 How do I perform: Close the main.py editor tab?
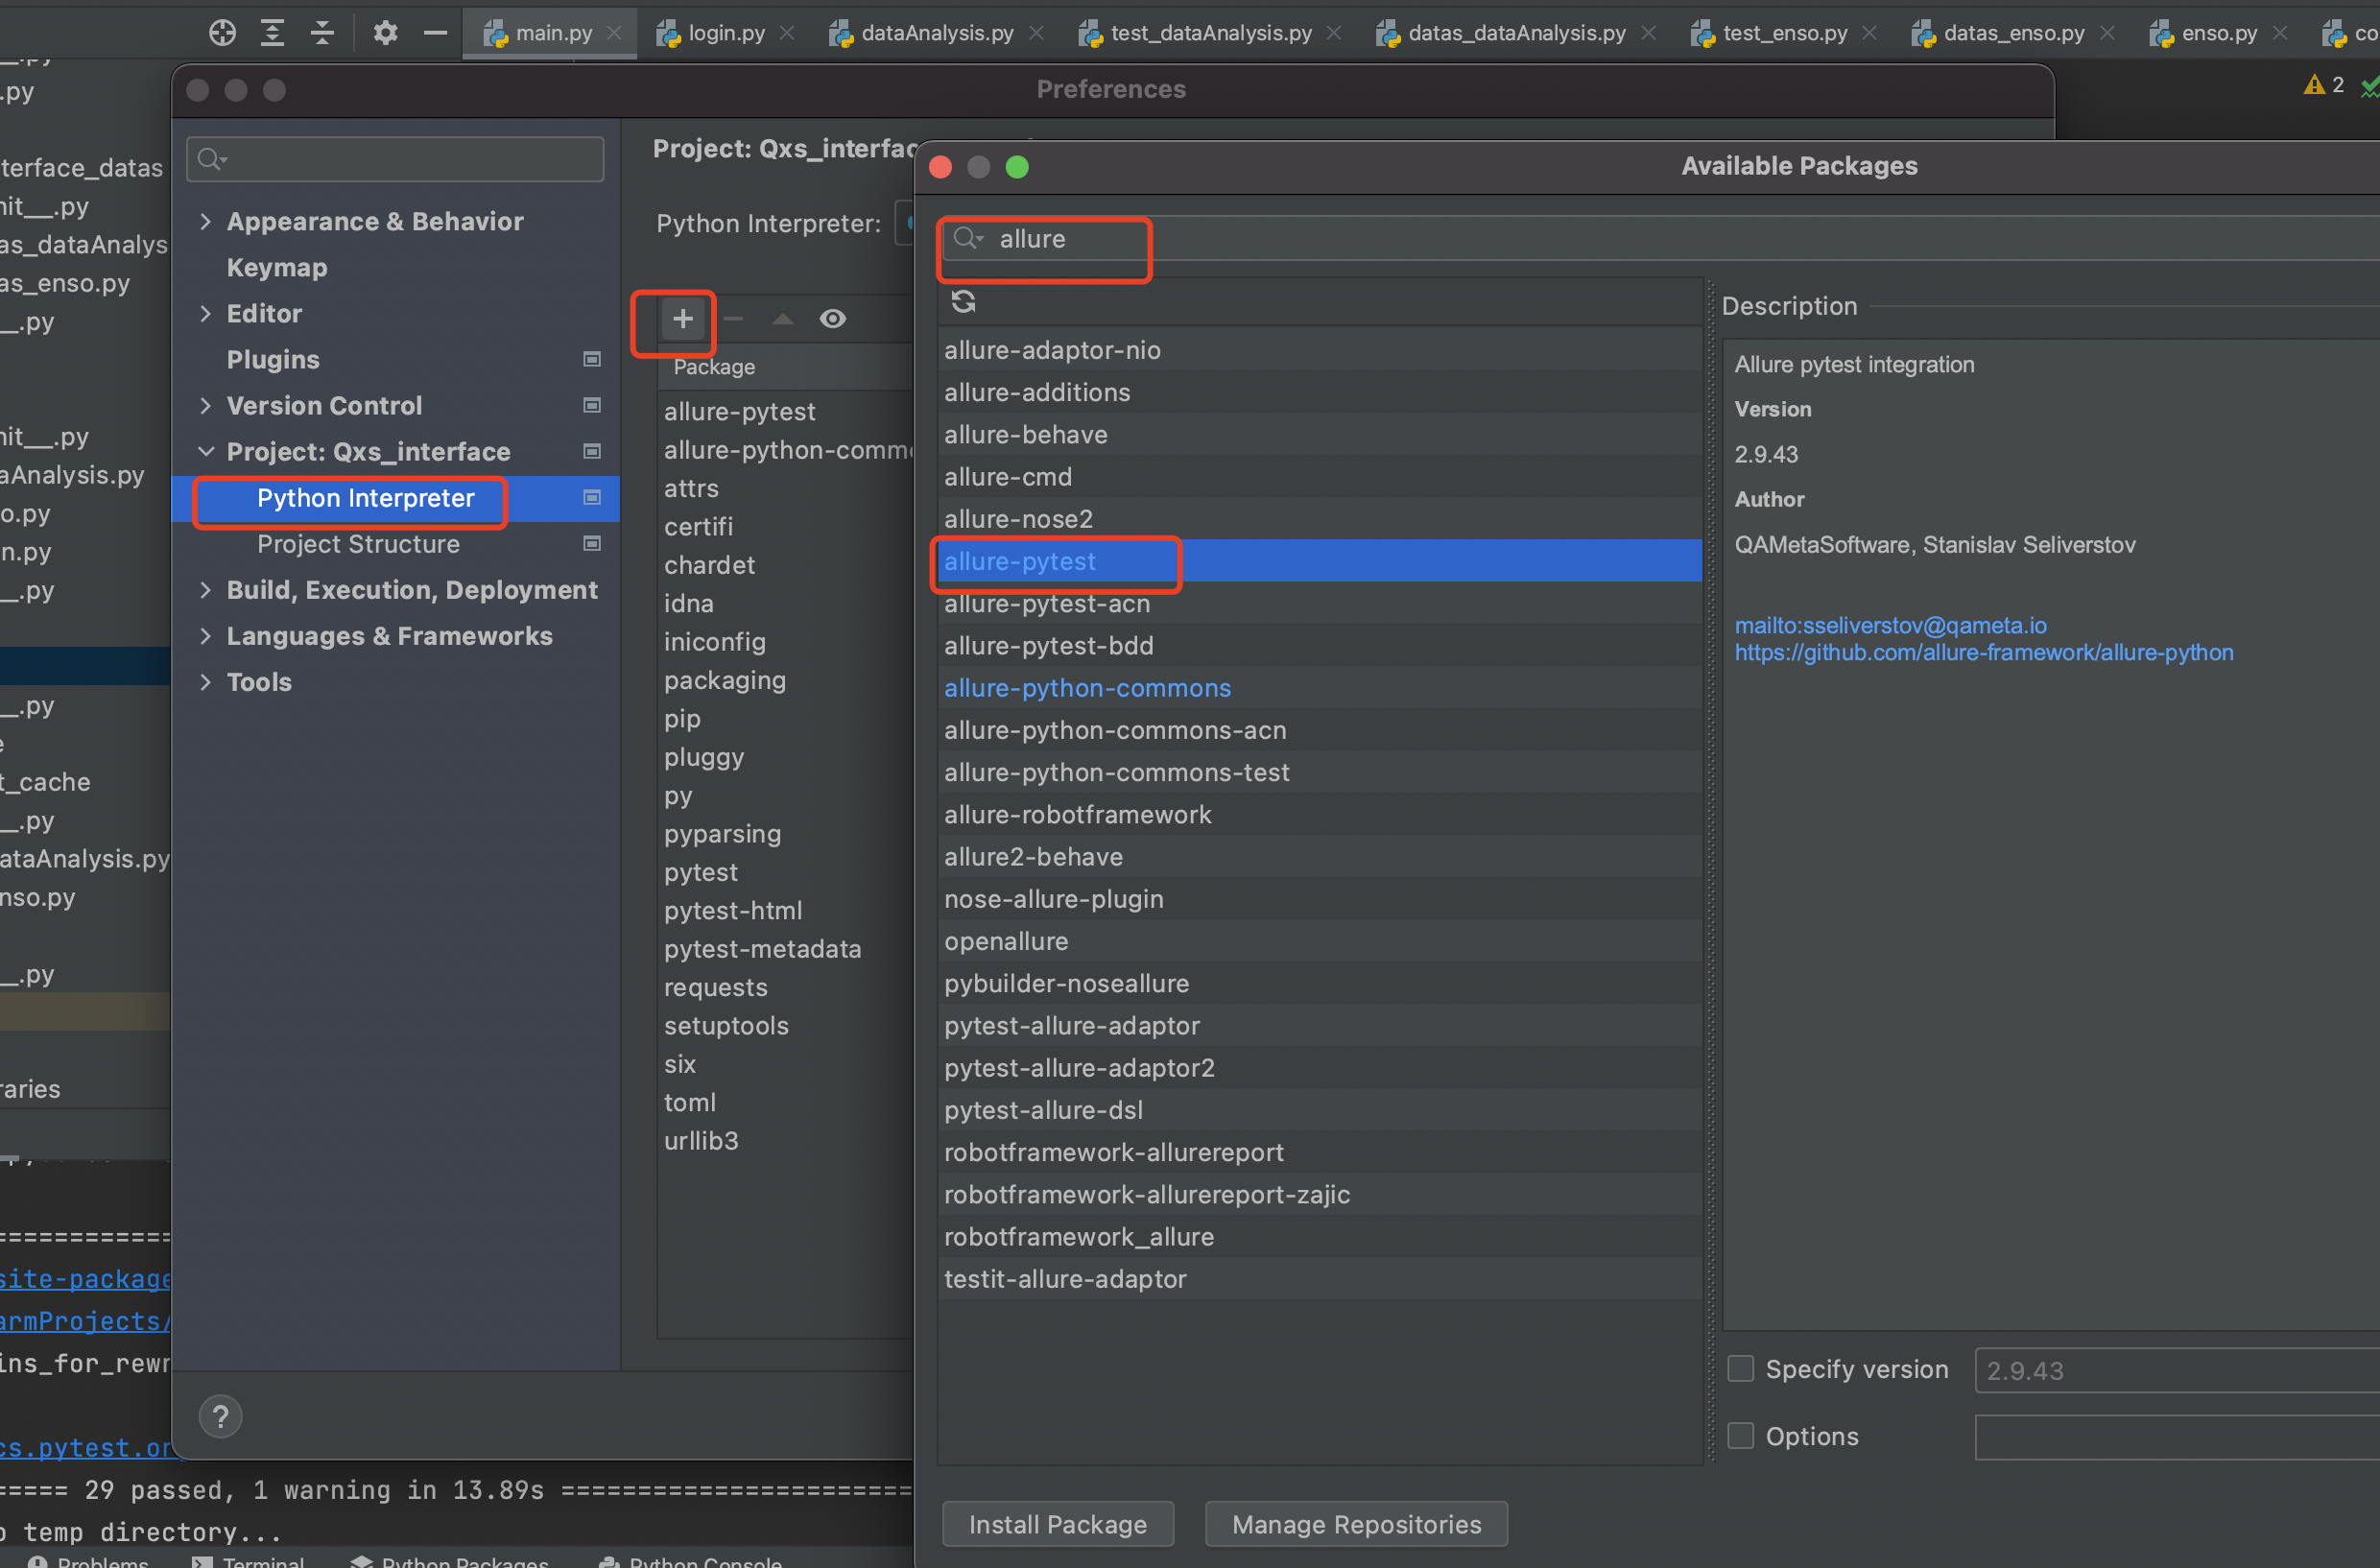615,33
